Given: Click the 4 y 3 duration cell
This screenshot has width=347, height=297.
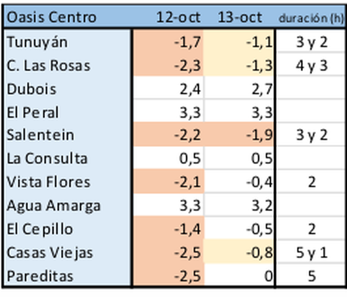Looking at the screenshot, I should click(311, 66).
